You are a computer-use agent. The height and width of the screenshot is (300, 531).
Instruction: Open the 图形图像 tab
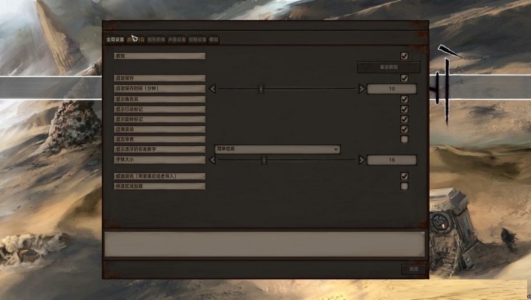(x=156, y=39)
